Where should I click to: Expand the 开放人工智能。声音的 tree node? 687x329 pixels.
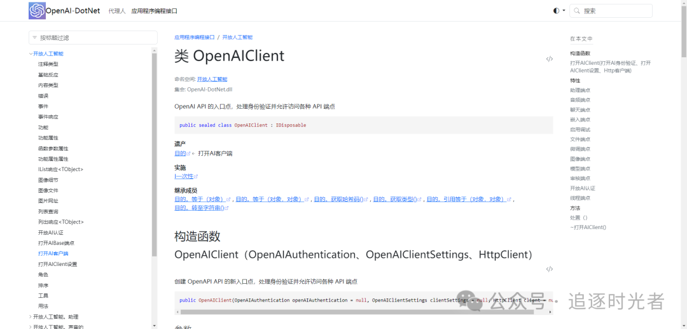coord(31,327)
